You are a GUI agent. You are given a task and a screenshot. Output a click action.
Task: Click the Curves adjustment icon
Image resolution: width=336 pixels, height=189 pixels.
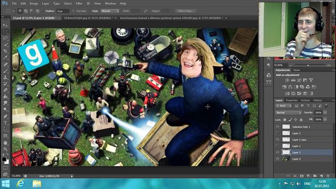pos(299,80)
